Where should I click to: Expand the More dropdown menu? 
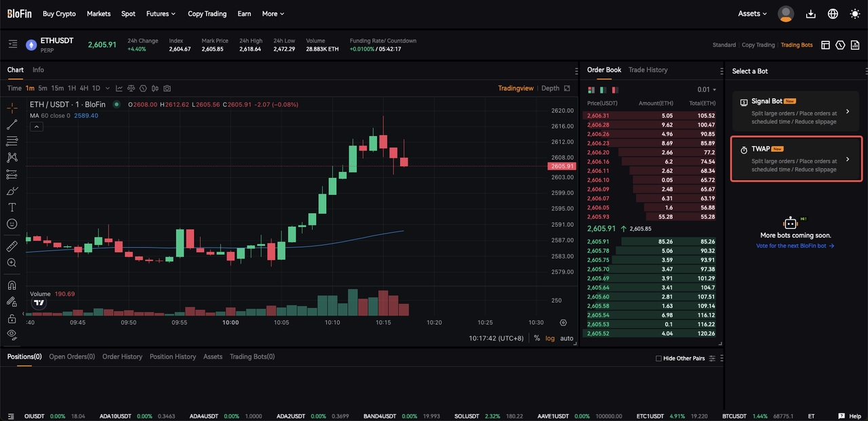(273, 14)
